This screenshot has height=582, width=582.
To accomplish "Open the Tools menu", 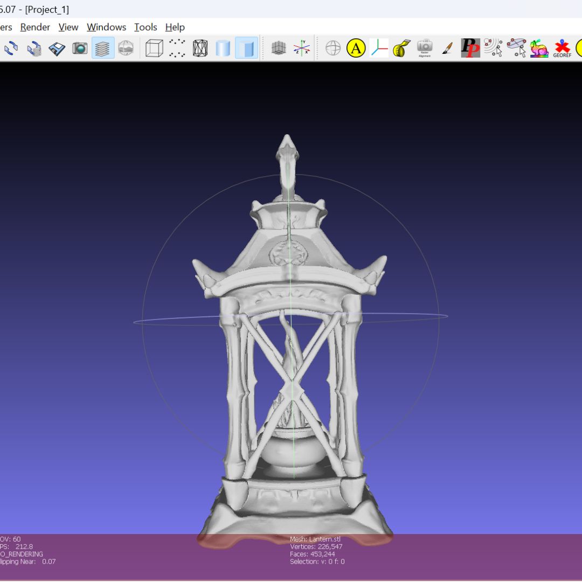I will click(144, 27).
